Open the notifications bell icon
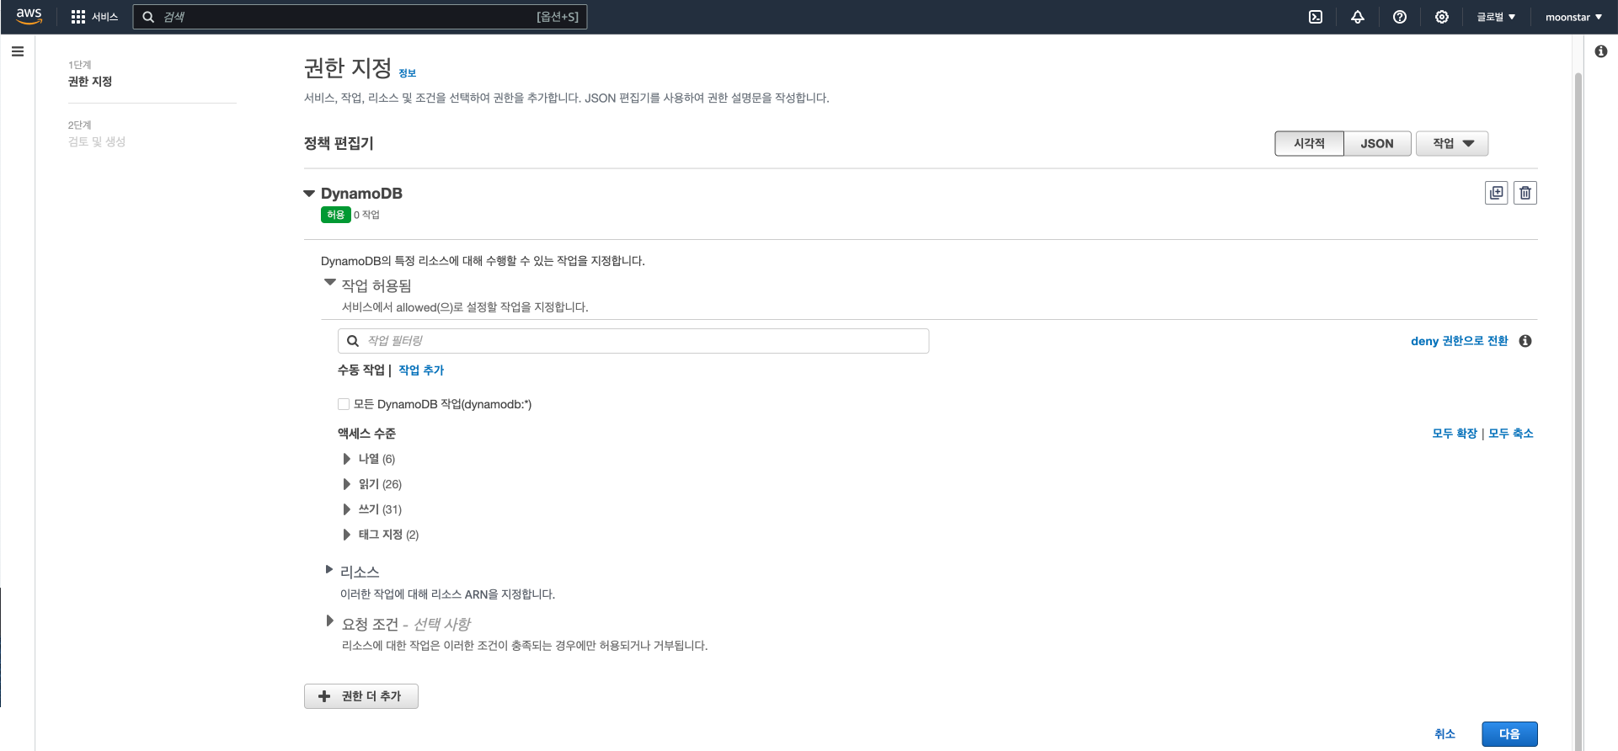Screen dimensions: 1618x751 1358,17
